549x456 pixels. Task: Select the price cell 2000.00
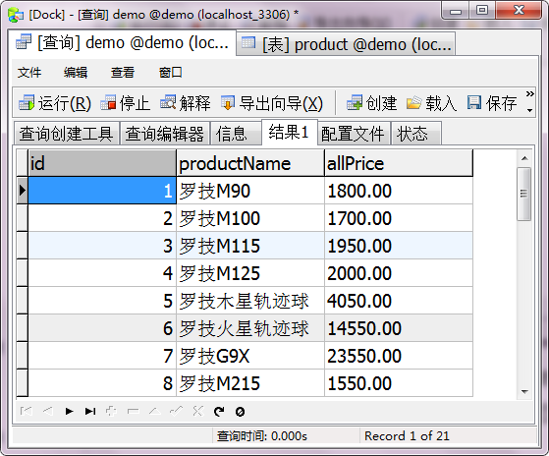[x=399, y=273]
